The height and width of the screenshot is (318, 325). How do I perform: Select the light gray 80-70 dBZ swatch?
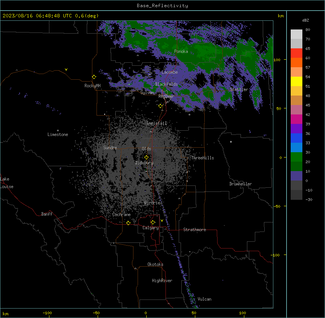(296, 34)
